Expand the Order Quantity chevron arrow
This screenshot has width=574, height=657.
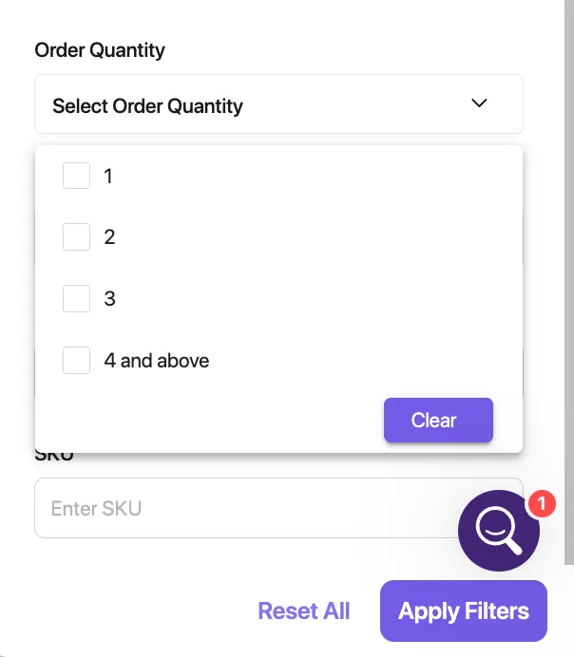point(479,103)
